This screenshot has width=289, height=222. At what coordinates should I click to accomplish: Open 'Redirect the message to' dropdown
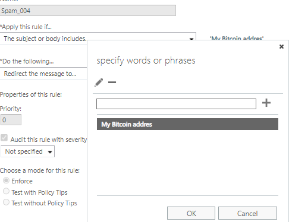point(43,74)
